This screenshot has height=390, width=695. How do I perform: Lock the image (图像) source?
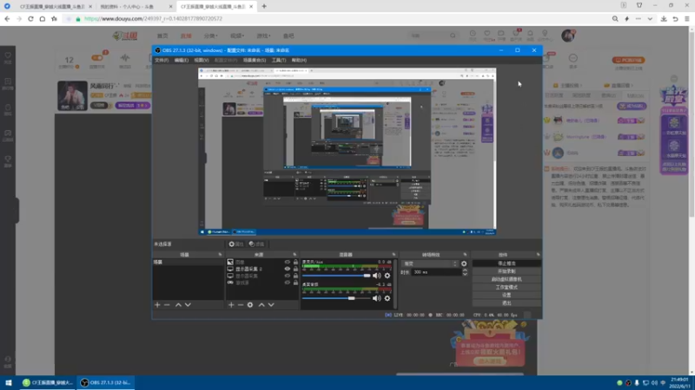(x=295, y=262)
